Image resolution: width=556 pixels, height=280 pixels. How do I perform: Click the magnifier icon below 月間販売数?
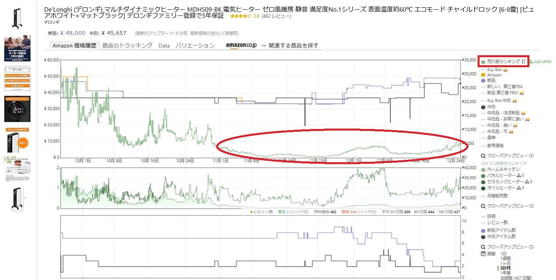[483, 206]
